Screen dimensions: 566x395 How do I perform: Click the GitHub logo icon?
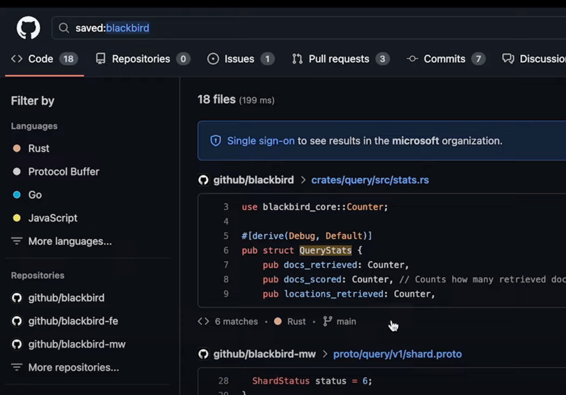[x=28, y=28]
